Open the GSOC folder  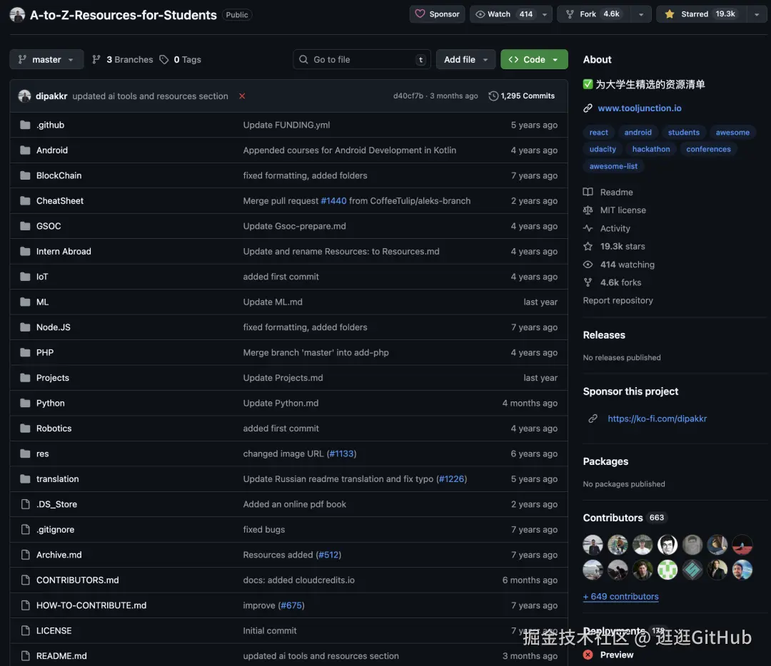tap(49, 226)
